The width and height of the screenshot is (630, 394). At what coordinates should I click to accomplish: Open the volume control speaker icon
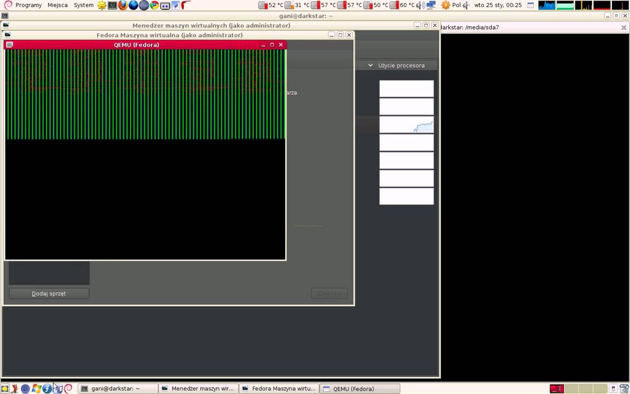[420, 5]
